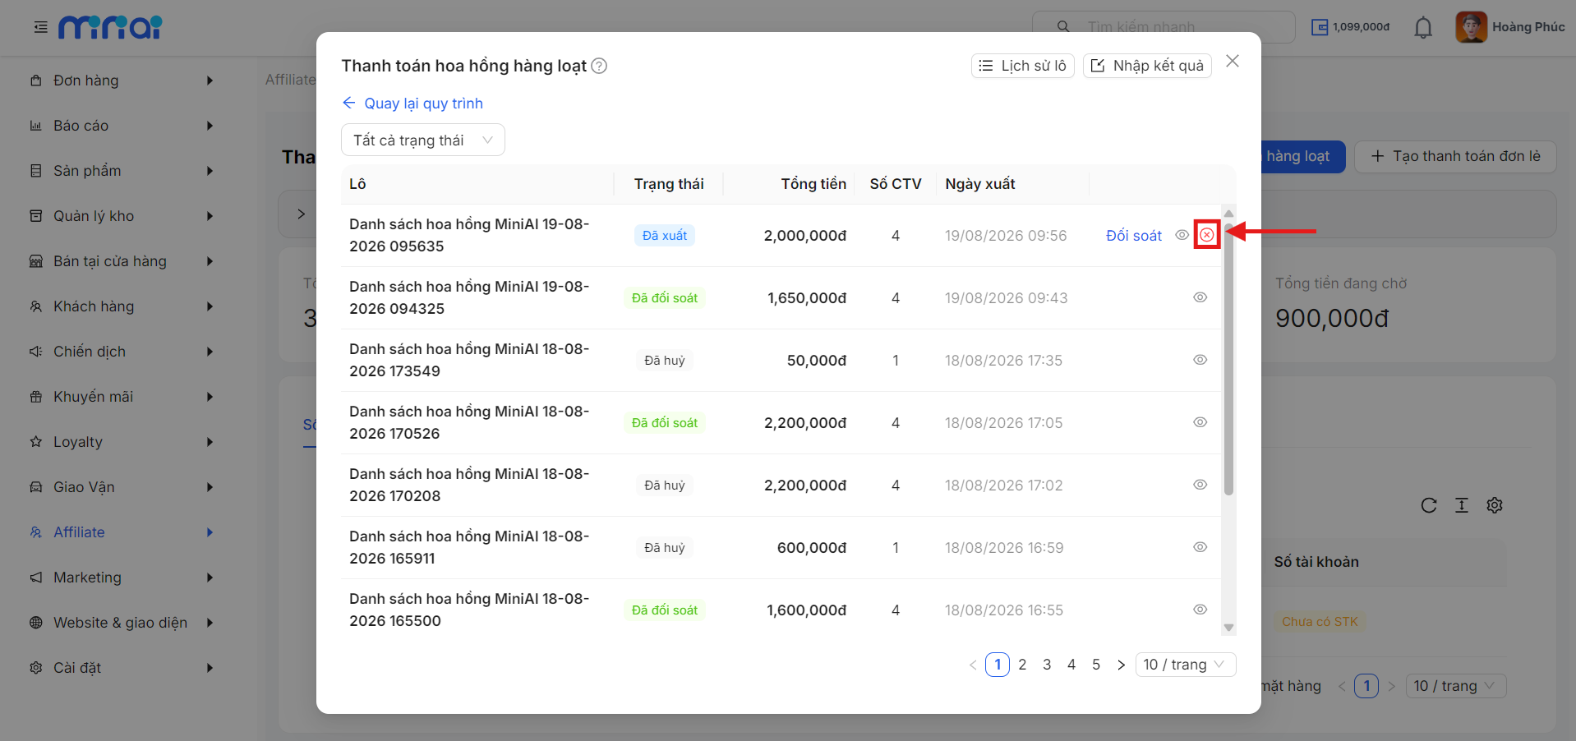The image size is (1576, 741).
Task: Click the refresh icon on the background table toolbar
Action: click(x=1429, y=505)
